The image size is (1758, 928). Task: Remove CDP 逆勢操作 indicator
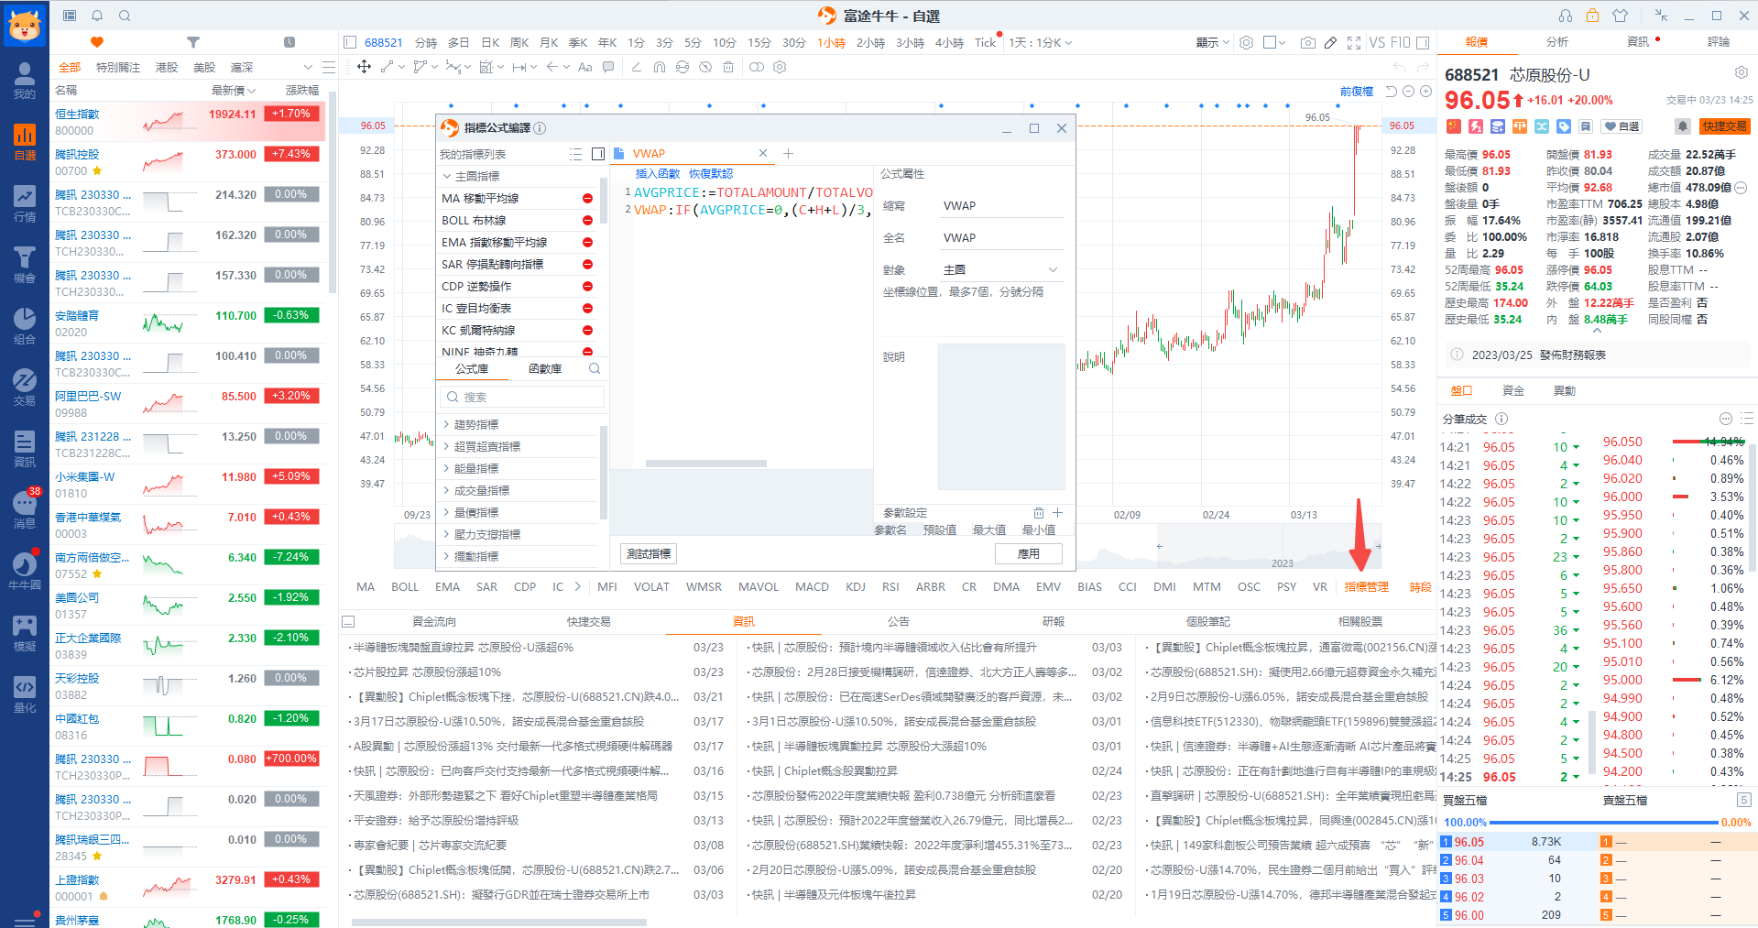tap(587, 286)
